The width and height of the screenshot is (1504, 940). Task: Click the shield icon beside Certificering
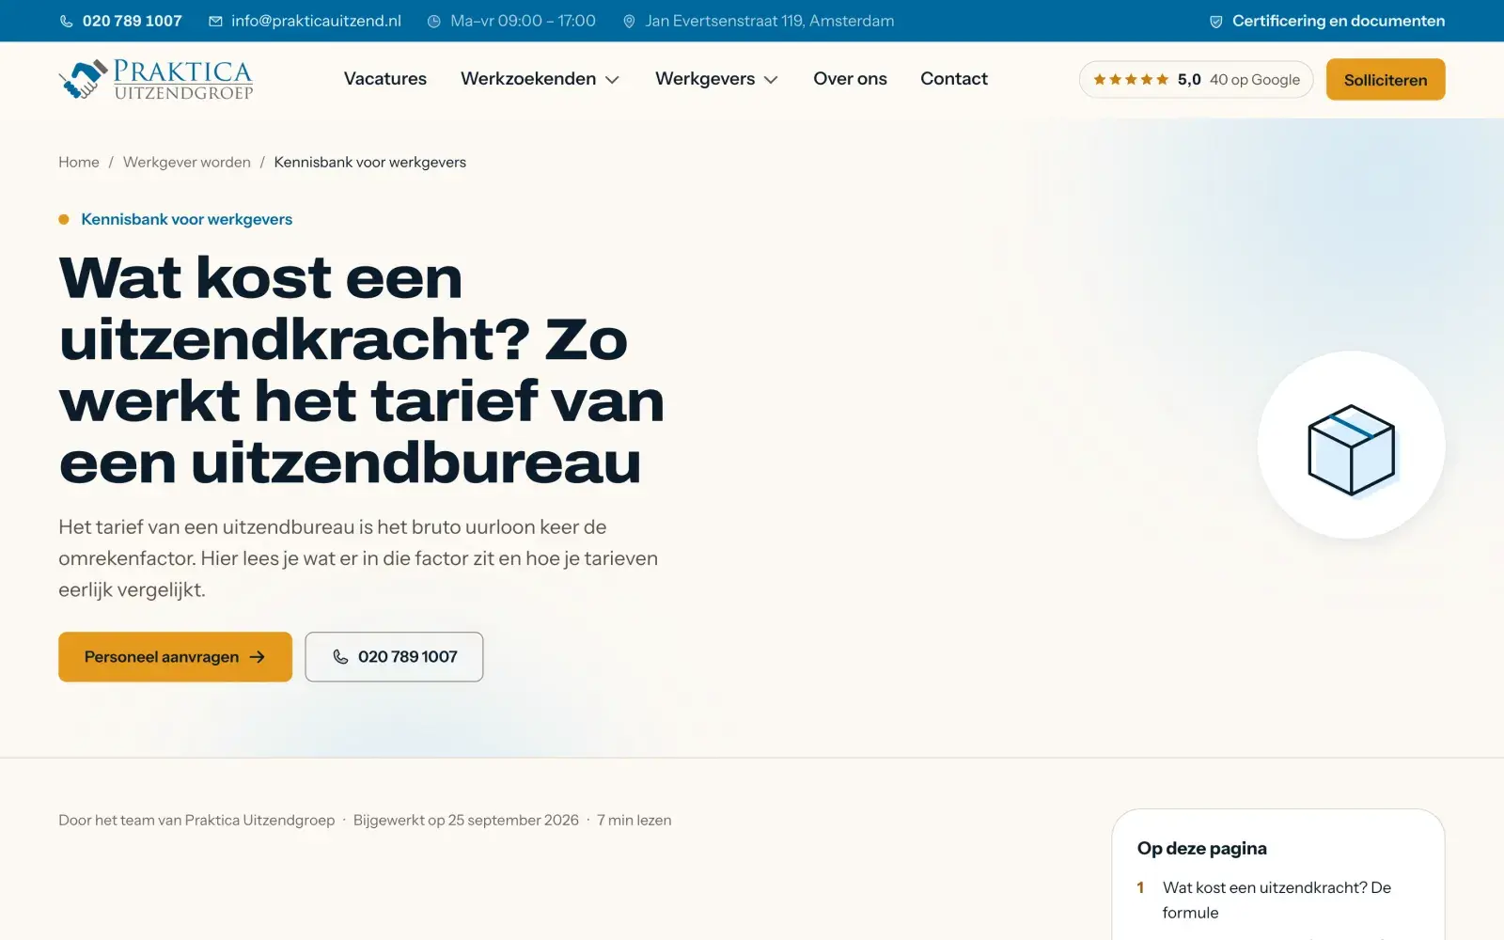[1215, 21]
